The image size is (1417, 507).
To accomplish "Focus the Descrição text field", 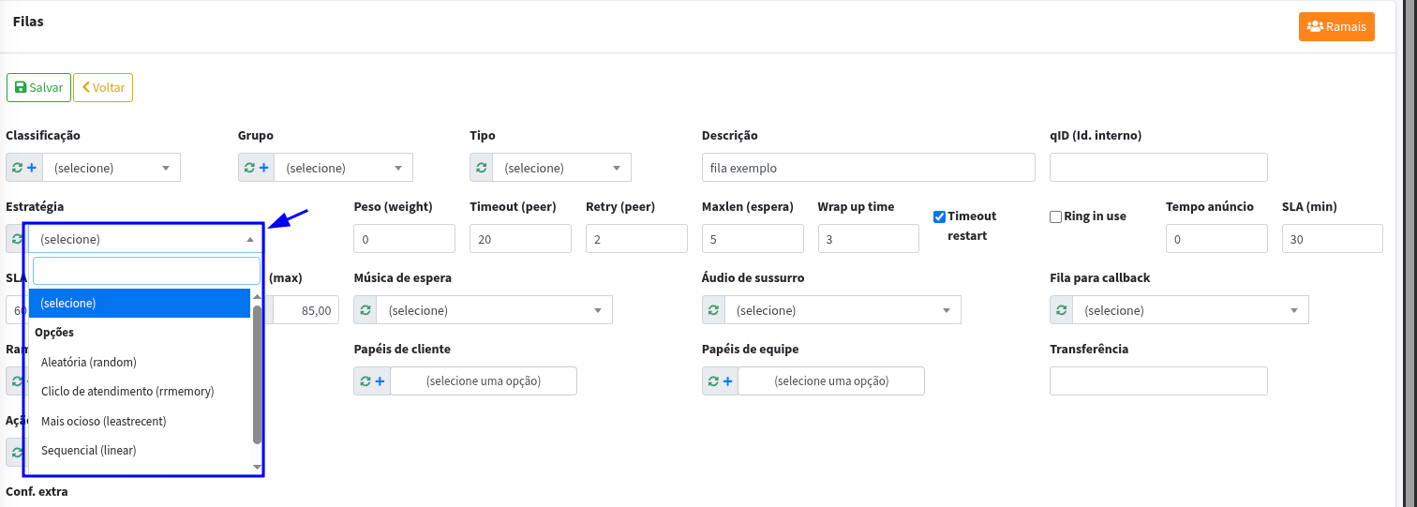I will coord(868,168).
